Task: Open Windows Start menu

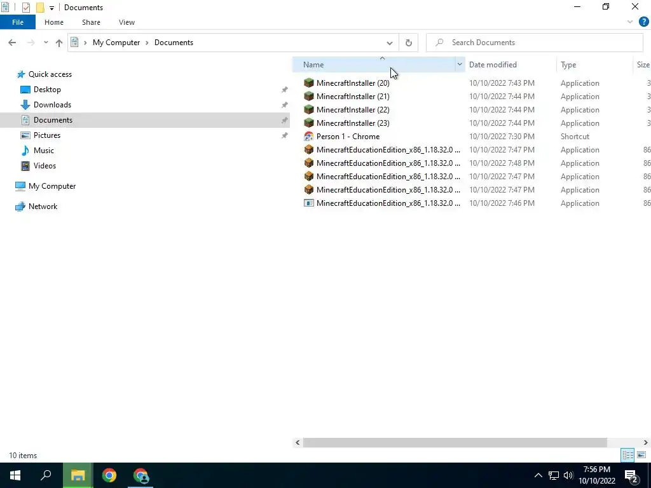Action: pyautogui.click(x=15, y=475)
